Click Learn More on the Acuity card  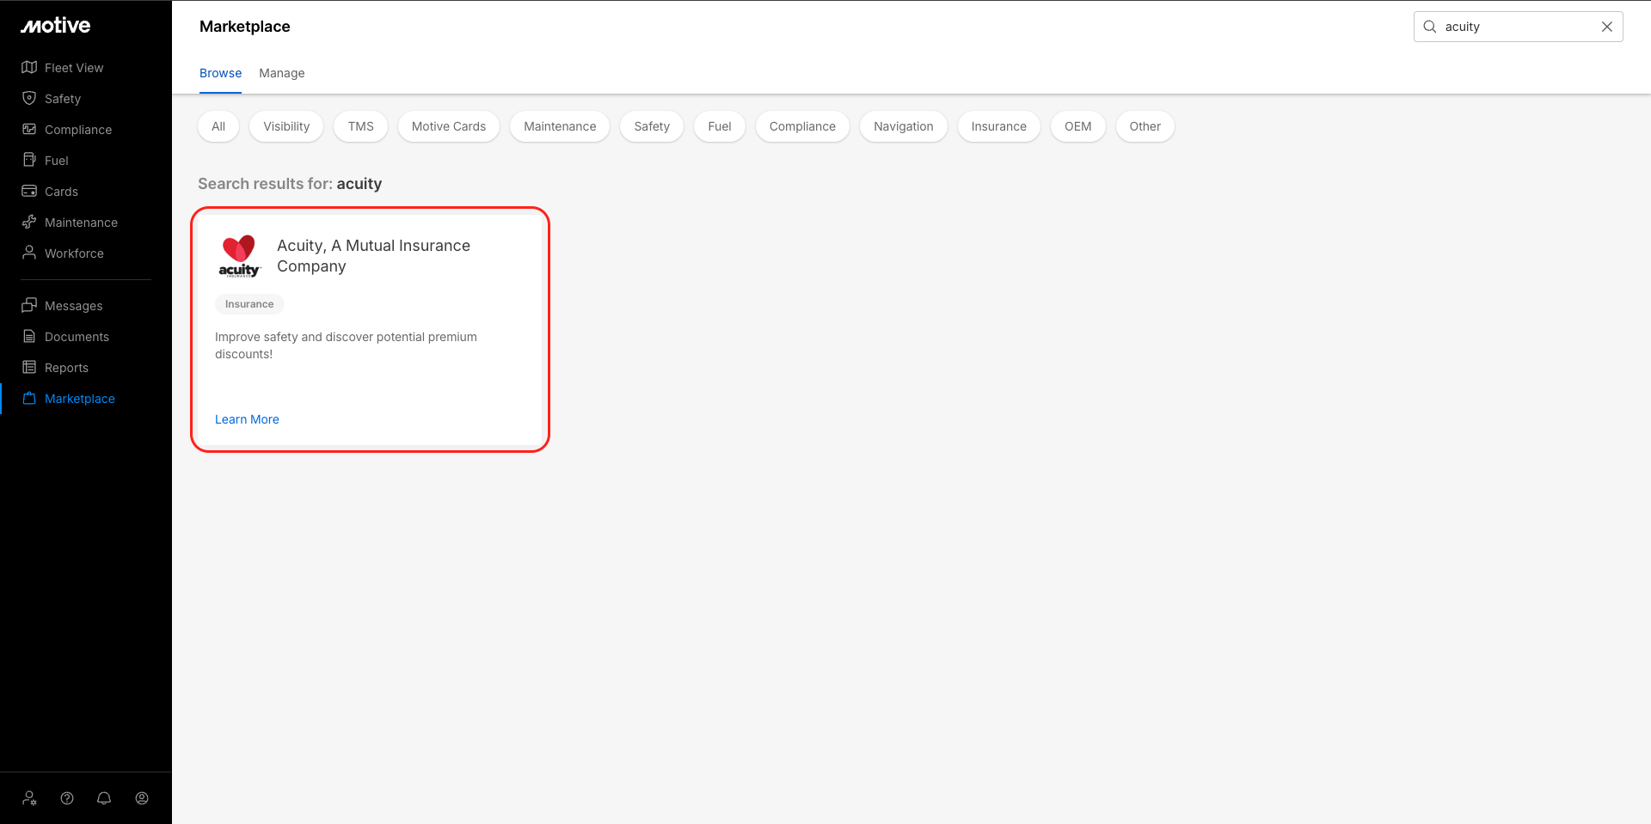tap(247, 419)
